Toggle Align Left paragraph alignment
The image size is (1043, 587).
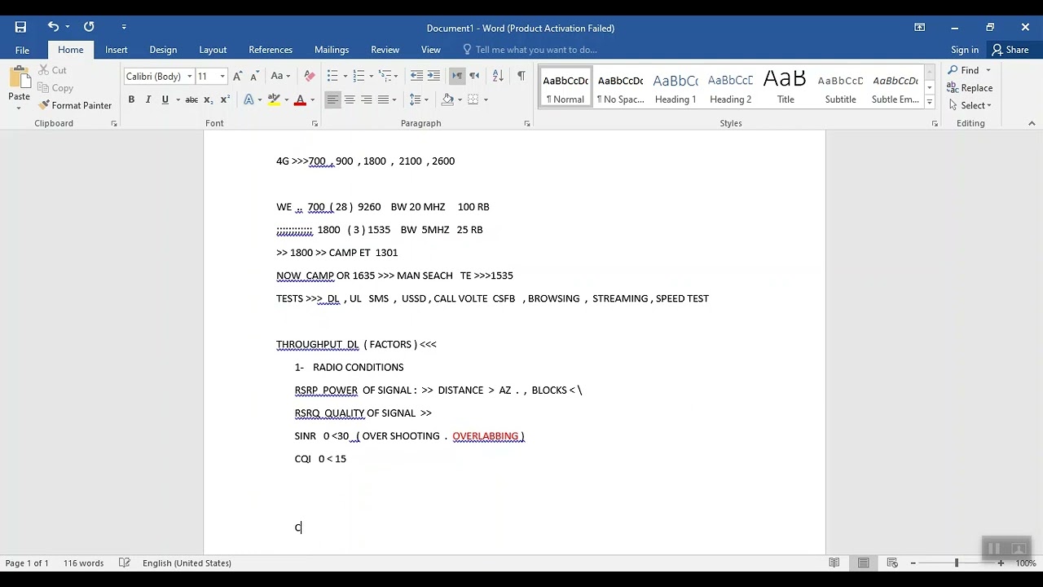coord(332,99)
